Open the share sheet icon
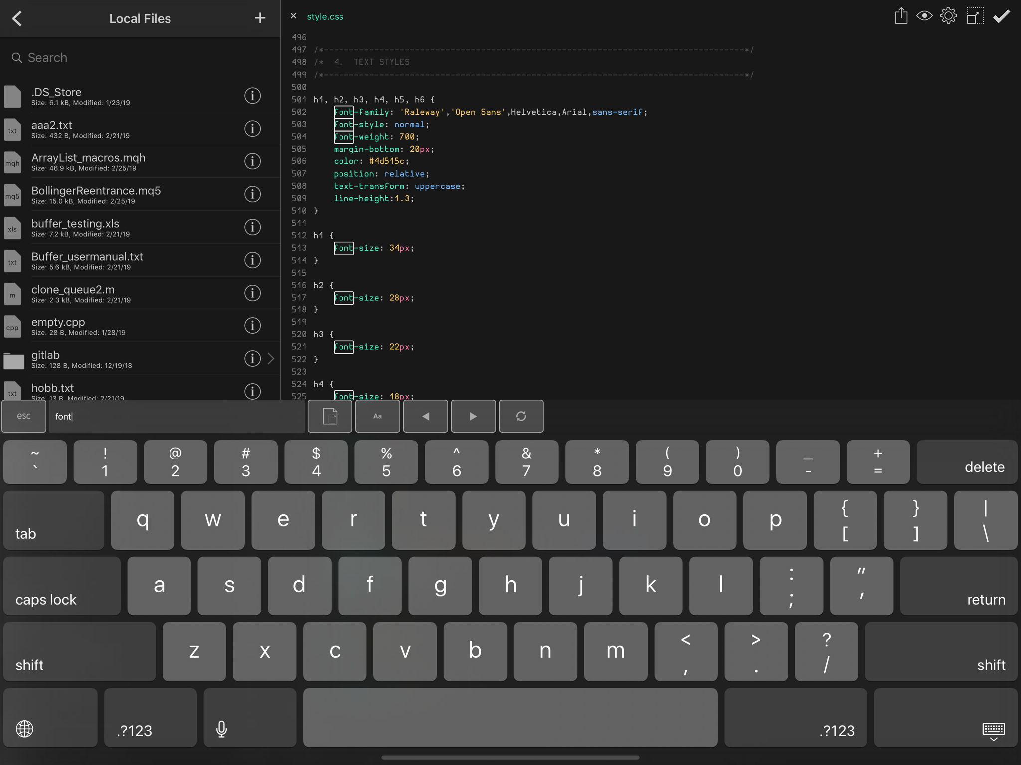The image size is (1021, 765). pyautogui.click(x=901, y=16)
